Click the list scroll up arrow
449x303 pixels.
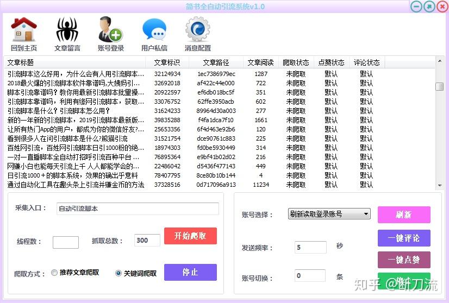440,61
